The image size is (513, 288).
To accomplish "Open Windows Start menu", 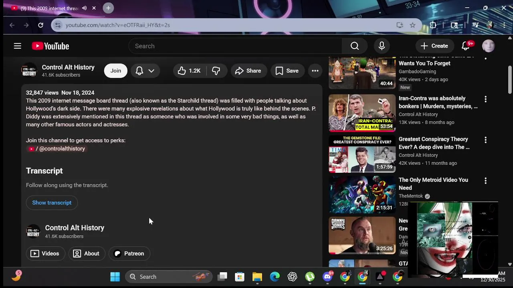I will pos(115,277).
